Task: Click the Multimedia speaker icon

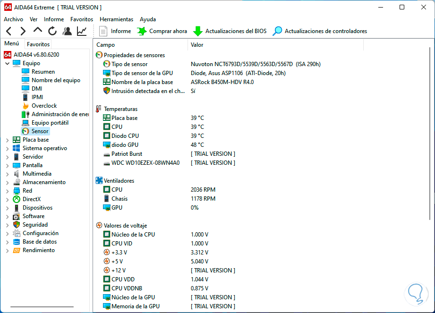Action: point(17,174)
